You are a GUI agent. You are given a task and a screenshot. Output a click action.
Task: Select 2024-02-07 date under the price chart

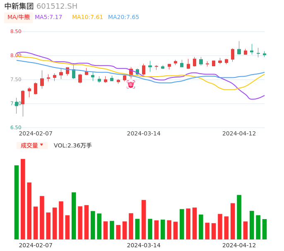(36, 133)
